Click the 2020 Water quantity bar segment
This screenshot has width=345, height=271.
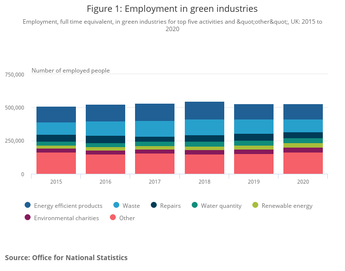click(303, 141)
